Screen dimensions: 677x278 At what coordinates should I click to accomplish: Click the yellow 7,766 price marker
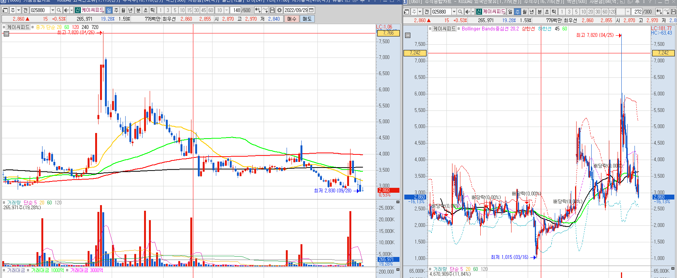tap(388, 33)
